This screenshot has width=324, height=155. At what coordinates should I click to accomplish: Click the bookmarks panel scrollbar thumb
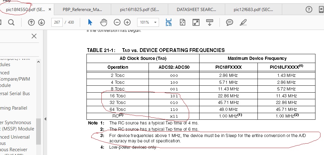point(38,132)
